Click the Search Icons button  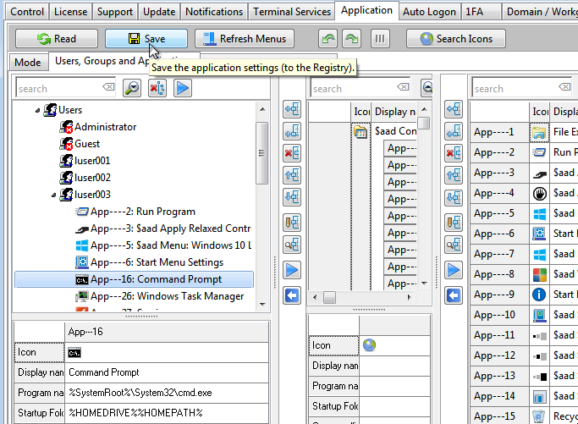pos(455,39)
